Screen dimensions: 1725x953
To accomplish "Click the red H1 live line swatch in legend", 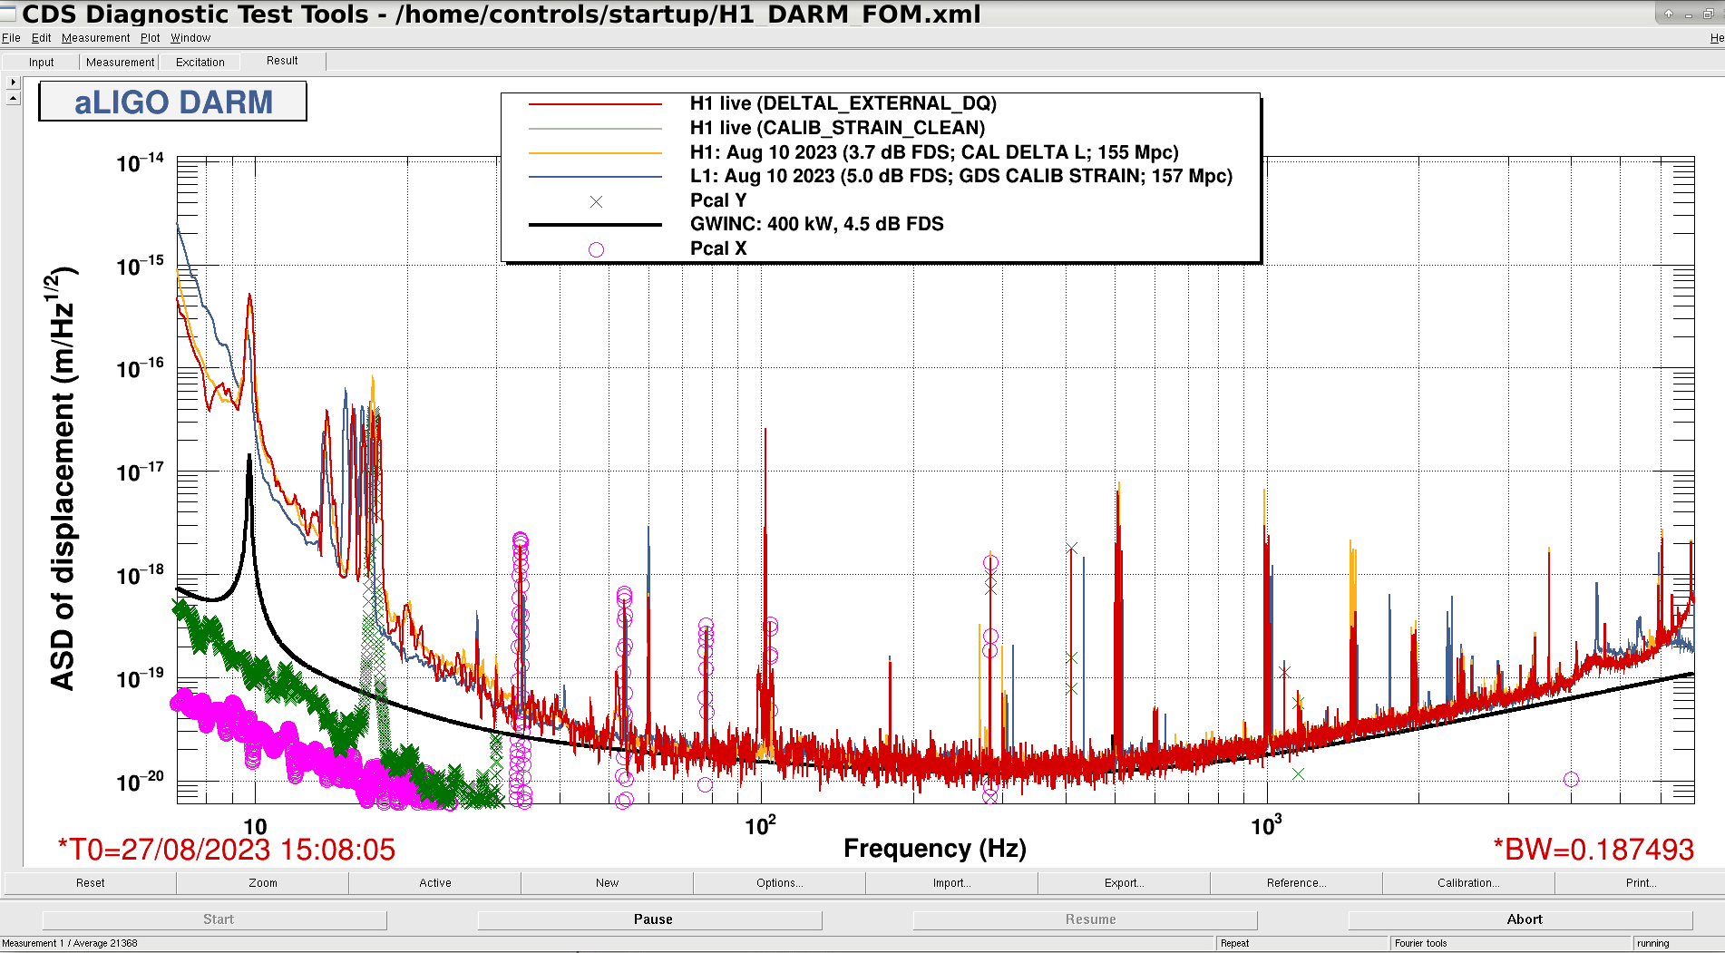I will (x=595, y=104).
